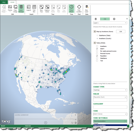Open the FILE tab
This screenshot has width=136, height=133.
click(4, 2)
